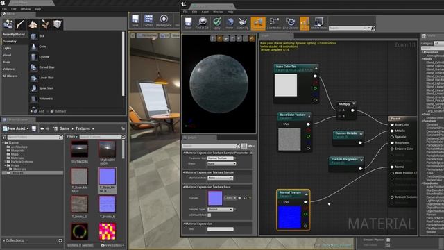Click the Details panel search field

coord(211,146)
